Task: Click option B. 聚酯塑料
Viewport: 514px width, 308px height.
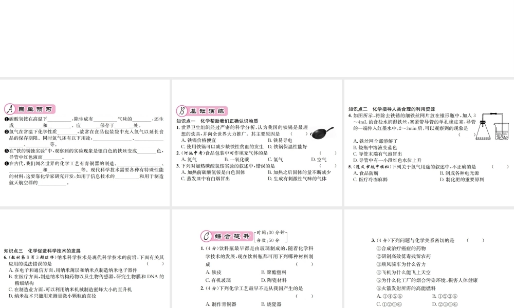Action: (x=274, y=272)
